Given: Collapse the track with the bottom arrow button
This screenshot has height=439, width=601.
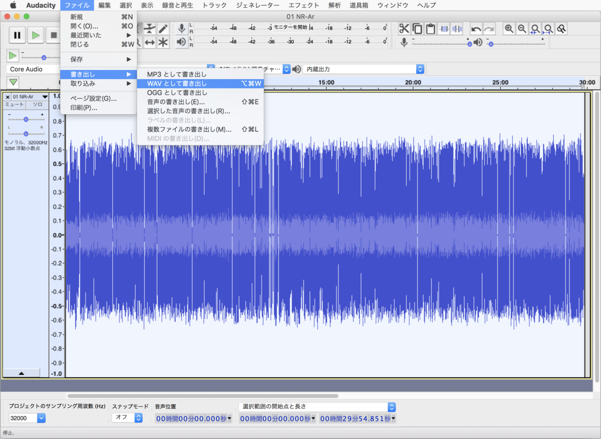Looking at the screenshot, I should pyautogui.click(x=22, y=373).
